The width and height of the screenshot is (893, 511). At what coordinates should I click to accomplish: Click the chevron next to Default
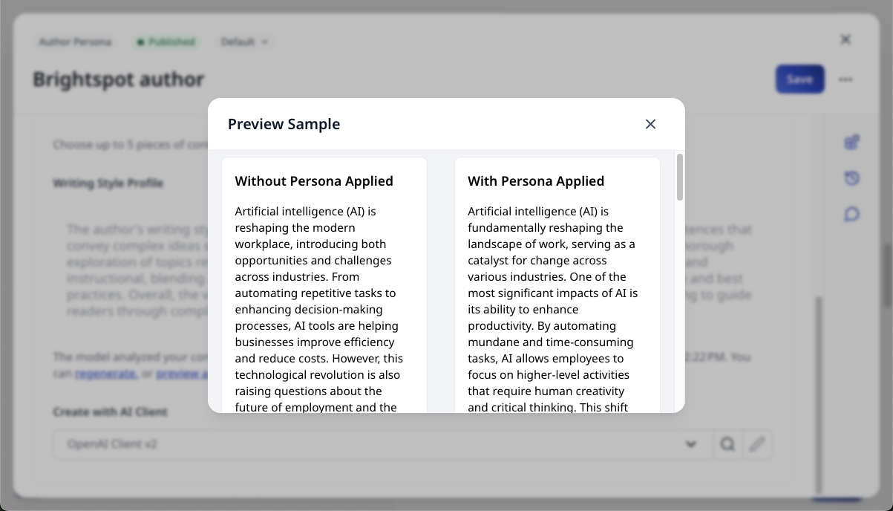coord(265,42)
